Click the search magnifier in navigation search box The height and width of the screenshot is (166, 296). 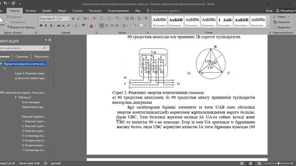pos(44,48)
